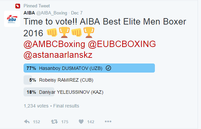Select the Daniyar YELEUSSINOV (KAZ) poll bar
This screenshot has height=129, width=201.
63,92
